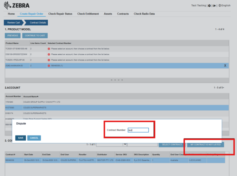The image size is (237, 176).
Task: Click contract number 58048338 in contracts table
Action: 10,160
